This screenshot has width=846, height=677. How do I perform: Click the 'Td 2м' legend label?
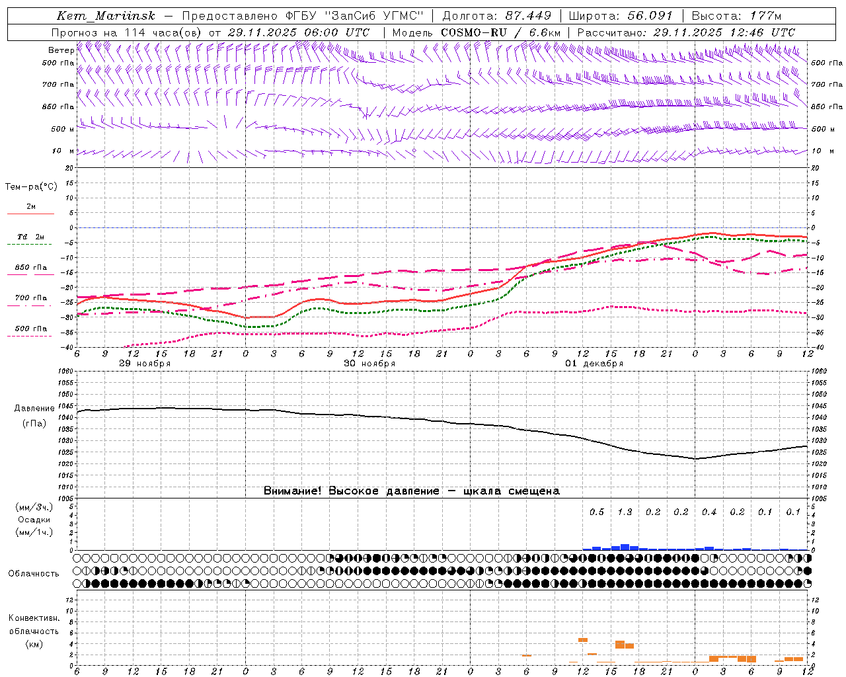pyautogui.click(x=30, y=237)
